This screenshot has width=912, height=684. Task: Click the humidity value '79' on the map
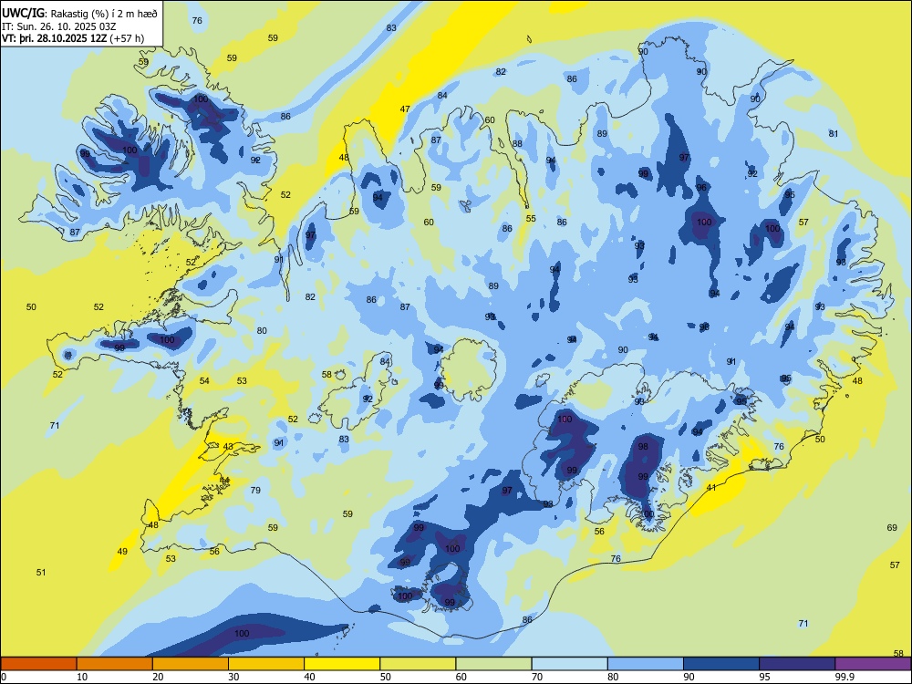255,491
